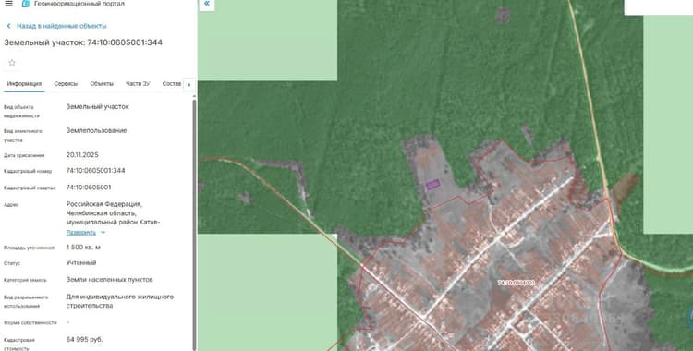Screen dimensions: 693x351
Task: Collapse the side panel with double-chevron button
Action: tap(206, 5)
